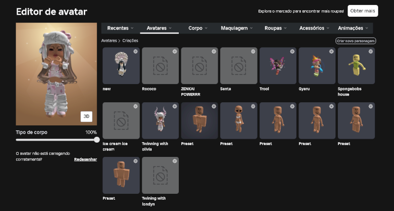This screenshot has width=394, height=211.
Task: Open gear on Twining with londyn card
Action: pyautogui.click(x=175, y=161)
